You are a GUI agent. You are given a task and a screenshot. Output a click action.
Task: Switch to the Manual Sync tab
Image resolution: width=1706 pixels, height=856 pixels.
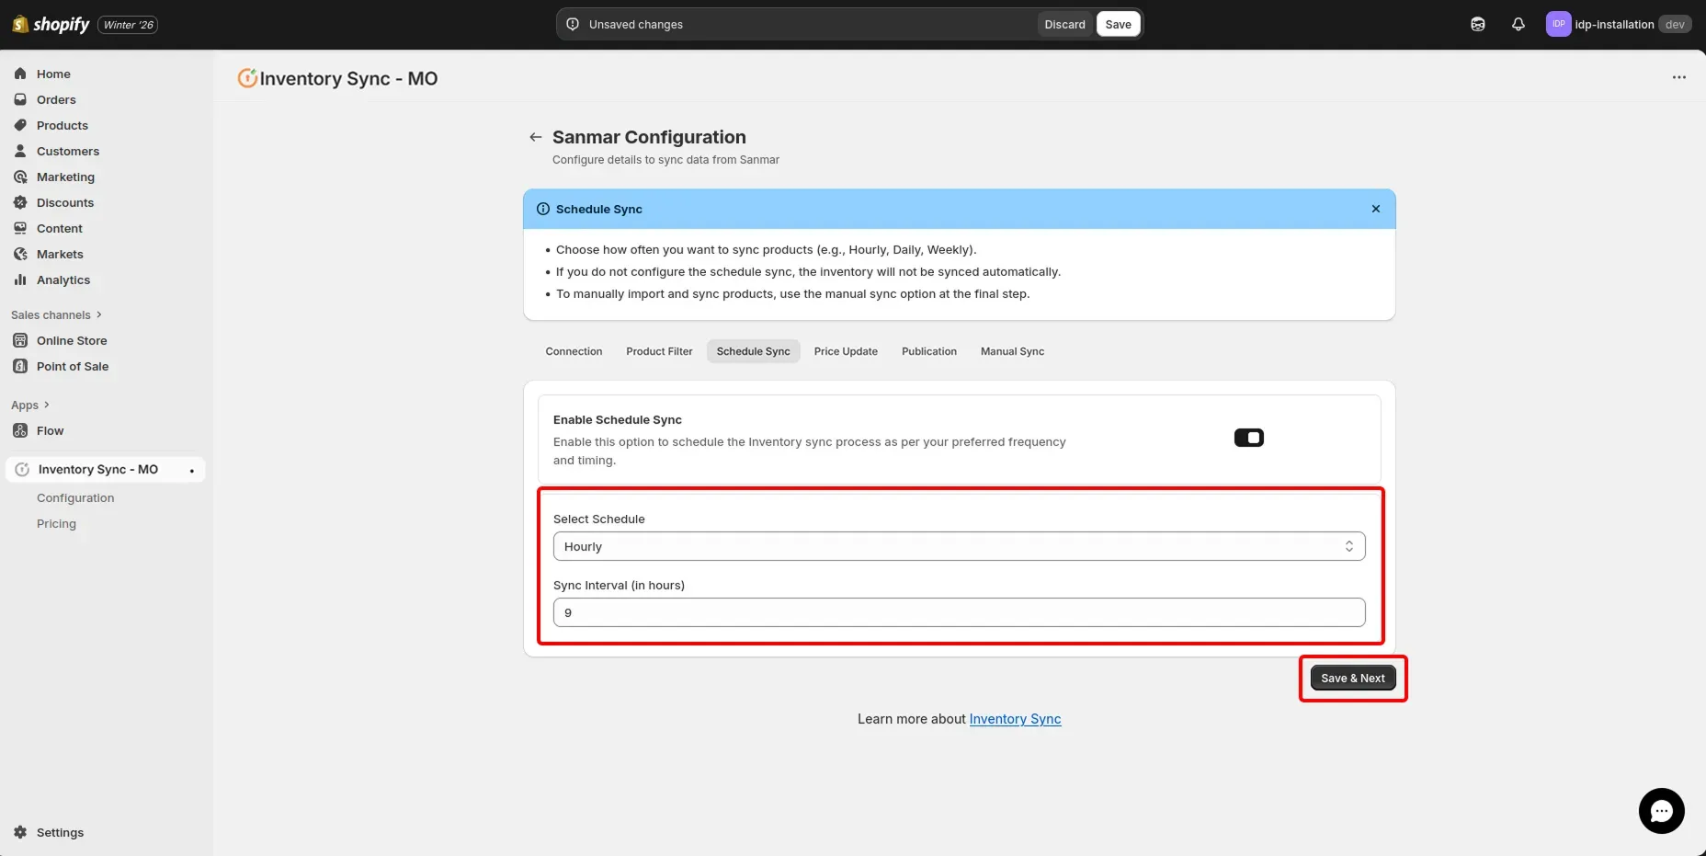pyautogui.click(x=1012, y=351)
